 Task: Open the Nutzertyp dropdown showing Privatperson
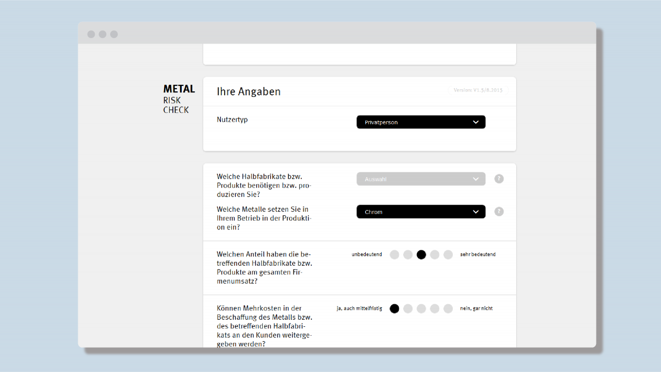[421, 122]
